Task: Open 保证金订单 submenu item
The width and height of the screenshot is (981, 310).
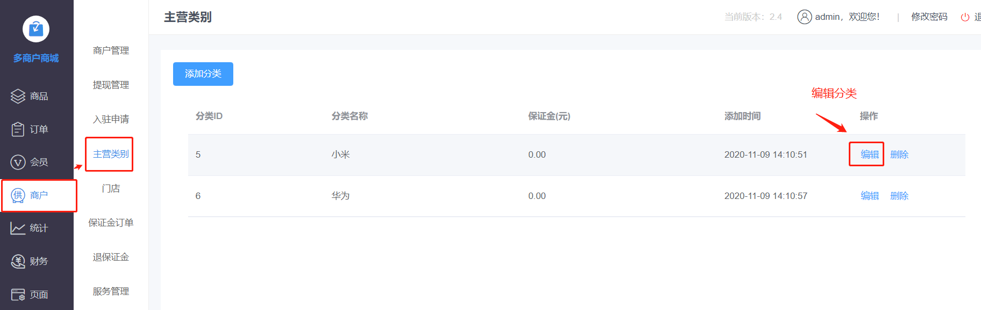Action: [x=111, y=223]
